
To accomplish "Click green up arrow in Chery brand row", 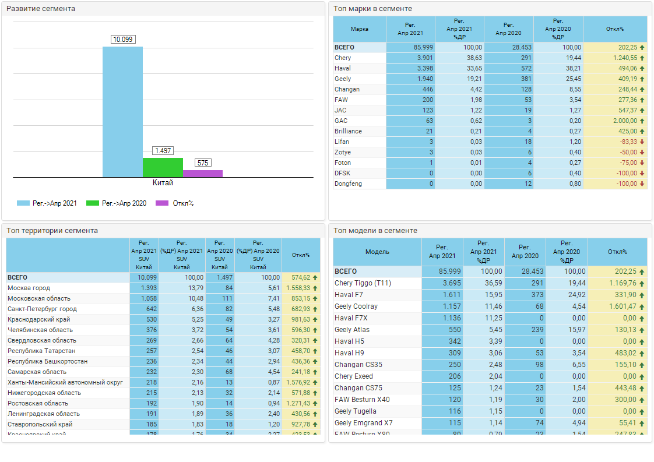I will tap(642, 58).
